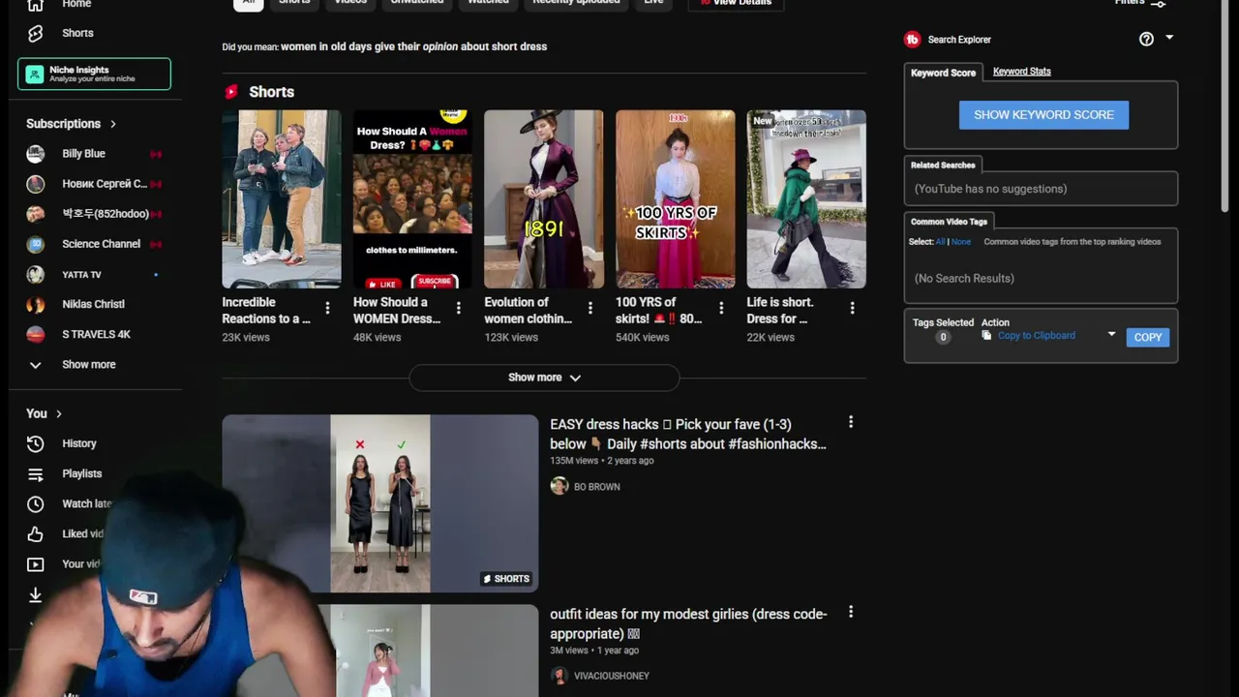Click '135M views • 2 years ago' text

pyautogui.click(x=602, y=461)
